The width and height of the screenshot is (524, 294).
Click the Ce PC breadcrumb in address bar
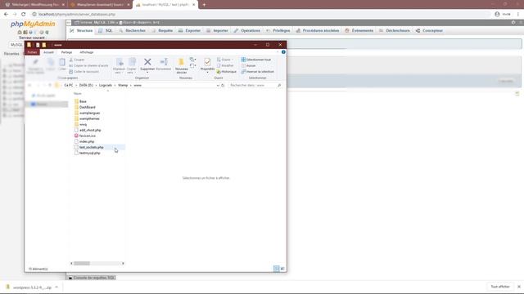tap(69, 85)
